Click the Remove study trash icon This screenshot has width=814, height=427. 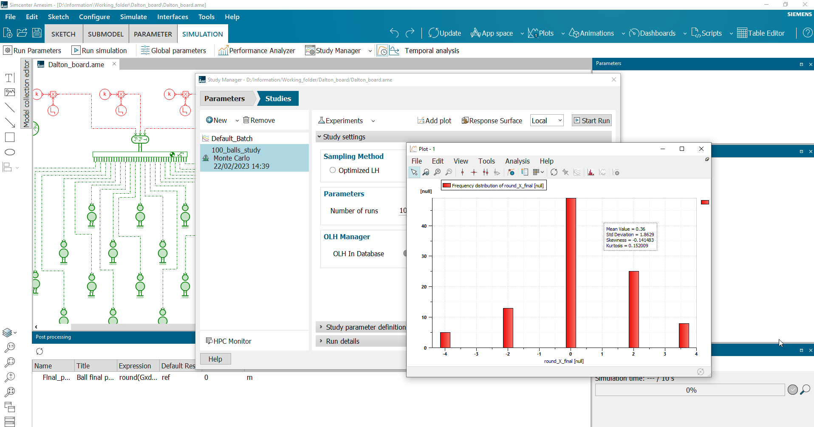click(246, 120)
